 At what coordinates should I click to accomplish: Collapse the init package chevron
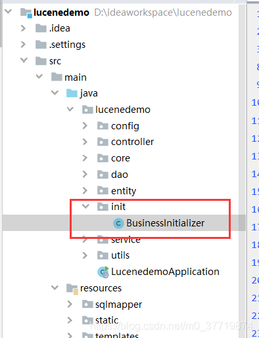85,206
